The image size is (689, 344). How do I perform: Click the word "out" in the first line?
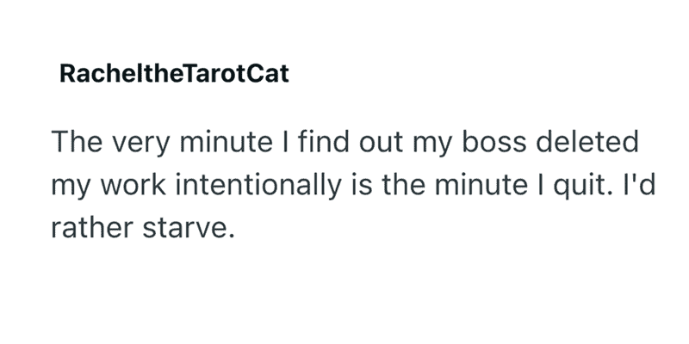point(381,143)
